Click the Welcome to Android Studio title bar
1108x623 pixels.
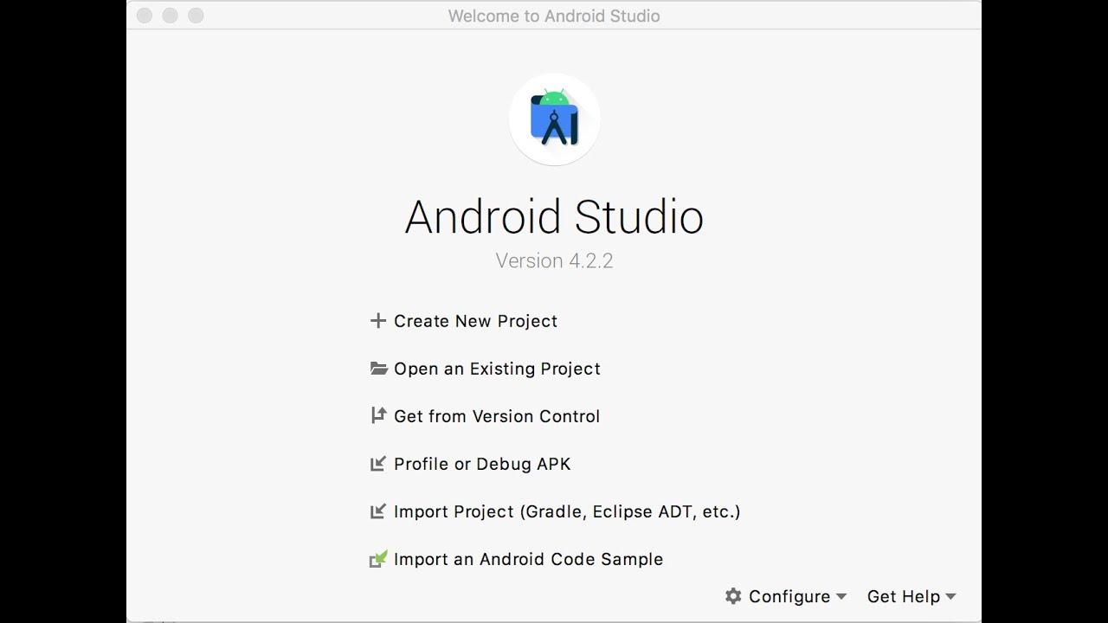click(554, 16)
